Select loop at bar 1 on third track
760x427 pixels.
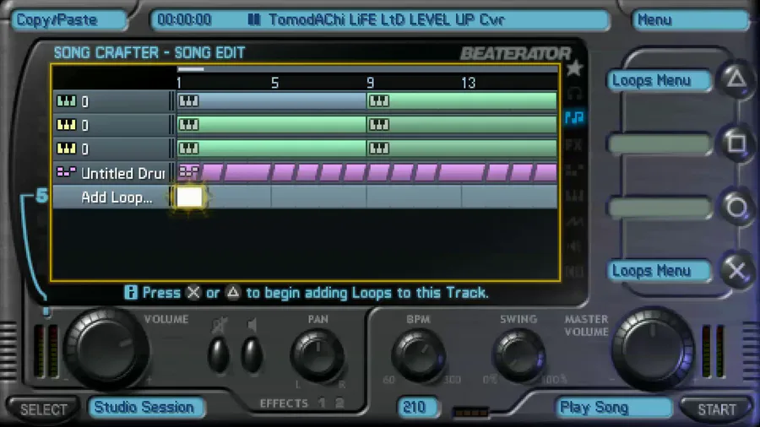tap(271, 149)
